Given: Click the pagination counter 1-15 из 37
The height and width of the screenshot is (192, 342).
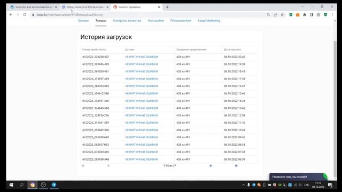Looking at the screenshot, I should coord(169,166).
